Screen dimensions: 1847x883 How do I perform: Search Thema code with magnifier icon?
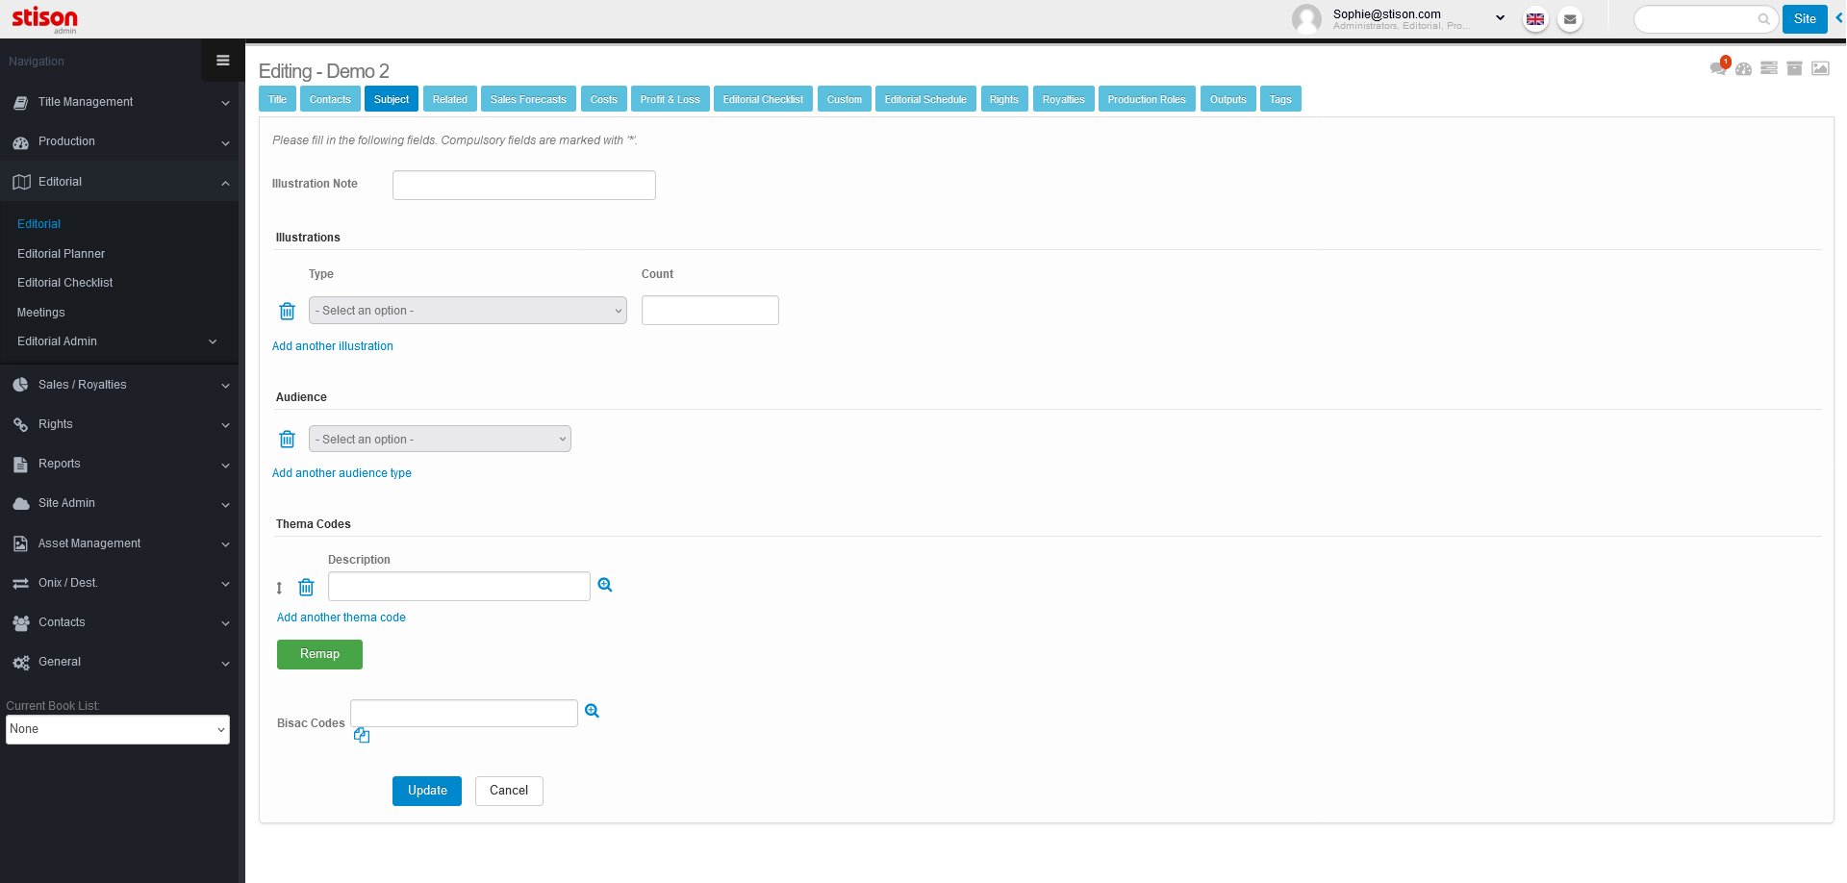pyautogui.click(x=605, y=585)
